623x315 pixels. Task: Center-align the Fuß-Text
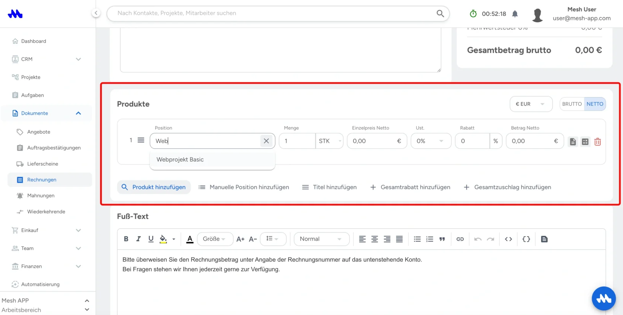click(x=375, y=239)
